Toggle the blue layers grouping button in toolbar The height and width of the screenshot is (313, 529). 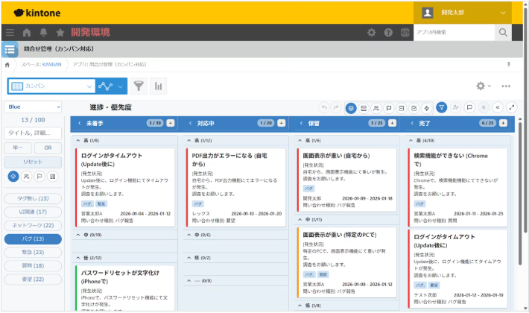pos(351,108)
